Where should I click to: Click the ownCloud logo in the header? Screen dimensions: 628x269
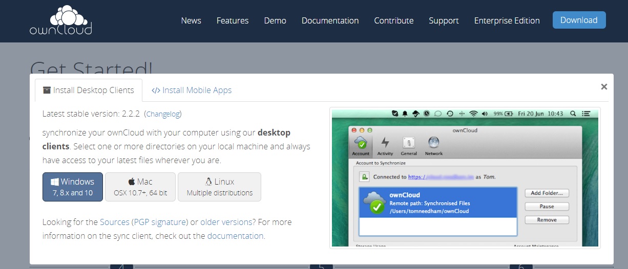click(x=60, y=19)
